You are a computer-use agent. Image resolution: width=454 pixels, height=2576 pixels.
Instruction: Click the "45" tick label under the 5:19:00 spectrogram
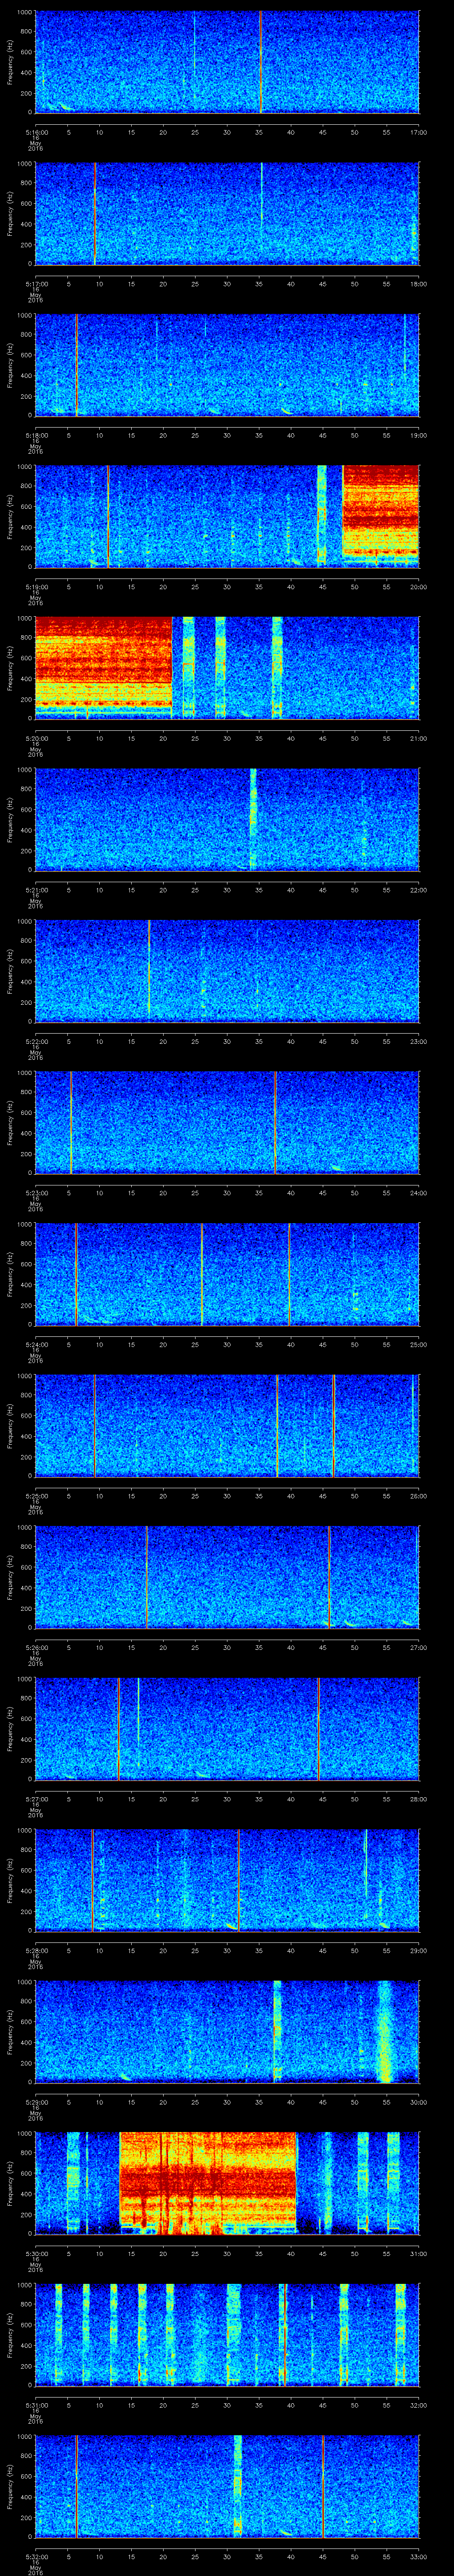point(322,586)
